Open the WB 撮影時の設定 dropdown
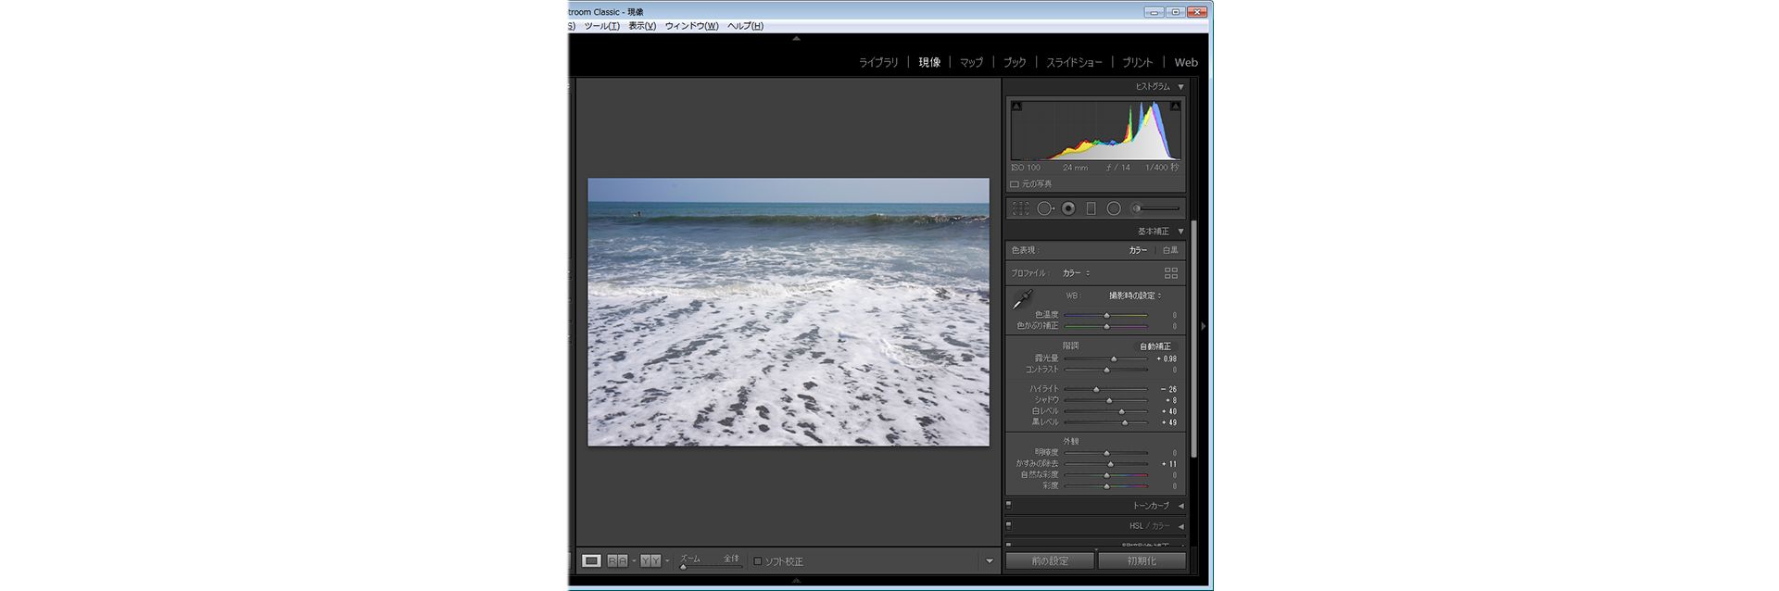Viewport: 1779px width, 591px height. [x=1135, y=295]
